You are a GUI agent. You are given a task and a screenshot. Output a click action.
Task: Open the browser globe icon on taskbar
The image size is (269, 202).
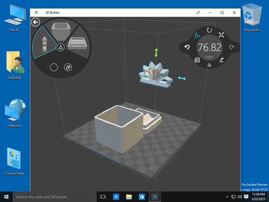coord(116,197)
